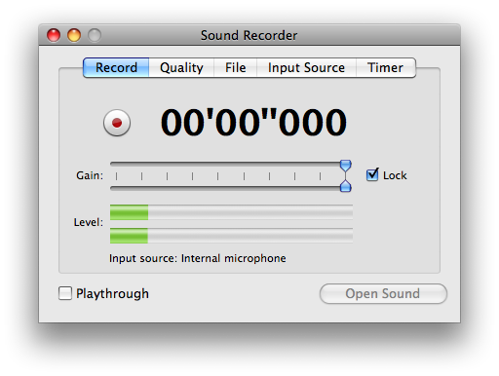Go to the Input Source tab

click(306, 67)
